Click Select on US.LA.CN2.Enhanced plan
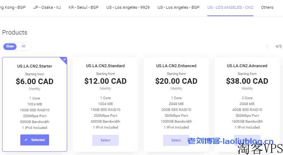 pos(176,140)
